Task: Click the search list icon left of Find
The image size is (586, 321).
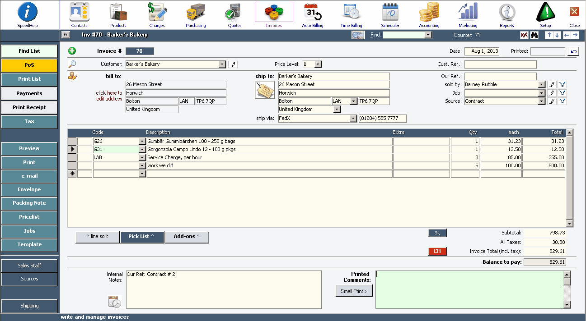Action: pos(358,35)
